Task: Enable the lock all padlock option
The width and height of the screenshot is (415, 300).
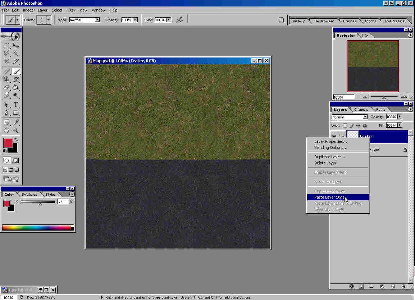Action: 365,126
